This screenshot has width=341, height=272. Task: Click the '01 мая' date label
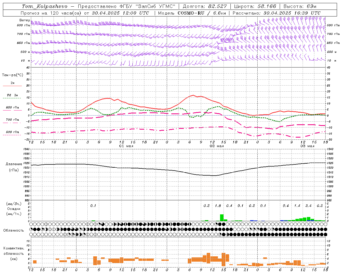126,146
